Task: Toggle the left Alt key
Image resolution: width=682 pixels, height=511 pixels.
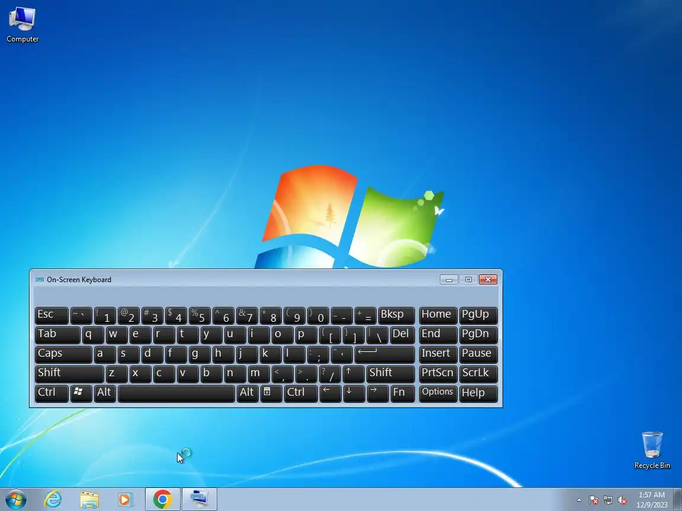Action: (x=105, y=394)
